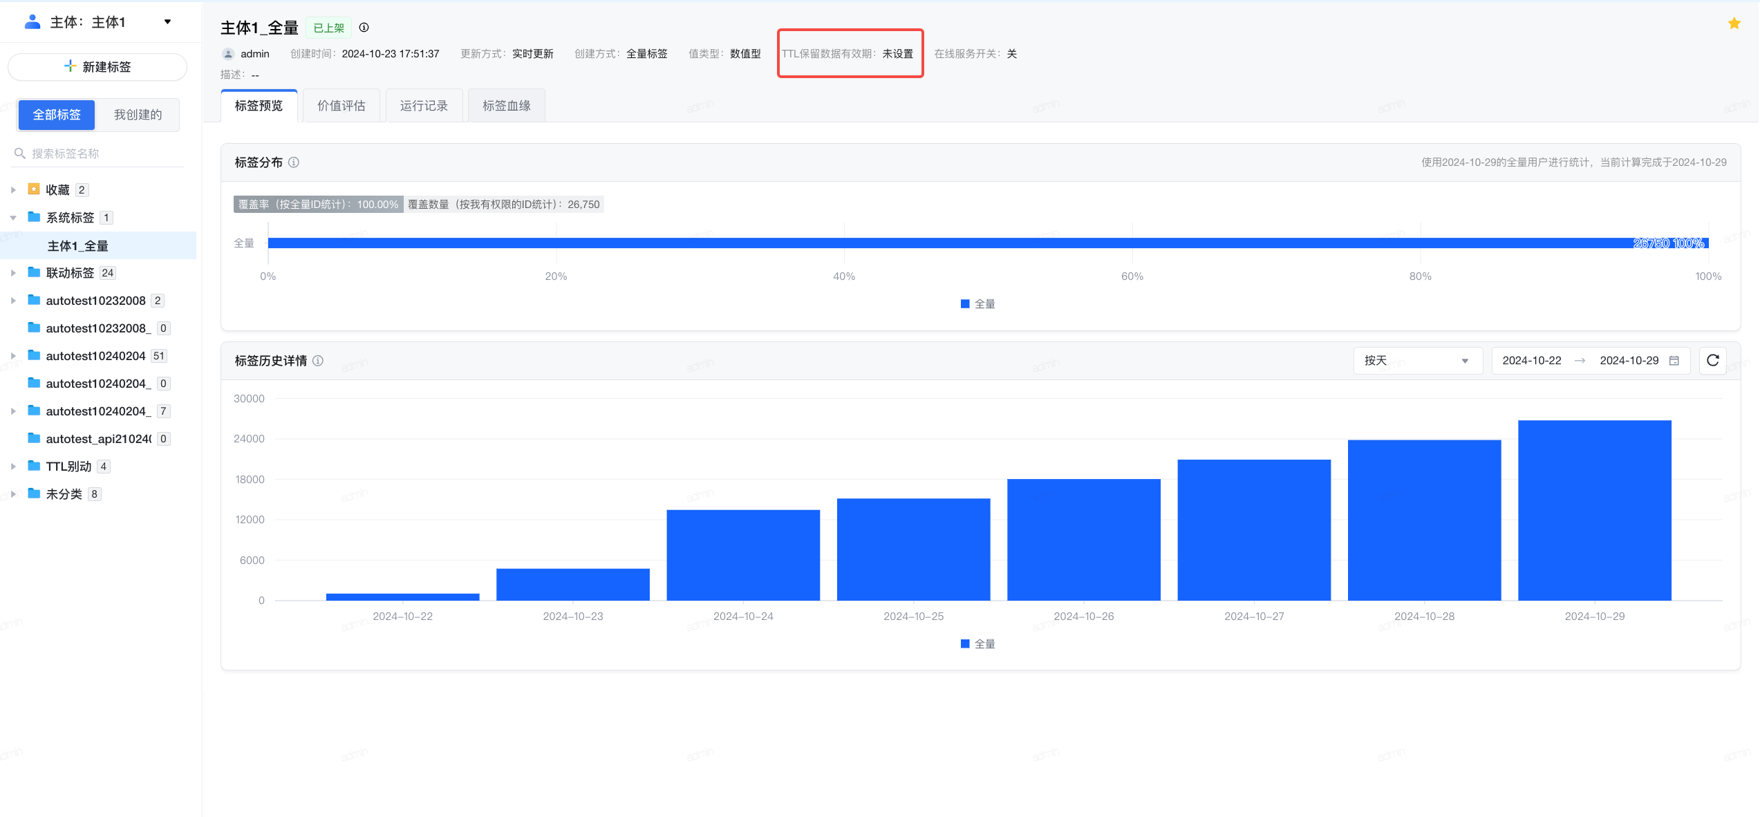Click the start date 2024-10-22 field
The image size is (1760, 817).
(x=1532, y=361)
